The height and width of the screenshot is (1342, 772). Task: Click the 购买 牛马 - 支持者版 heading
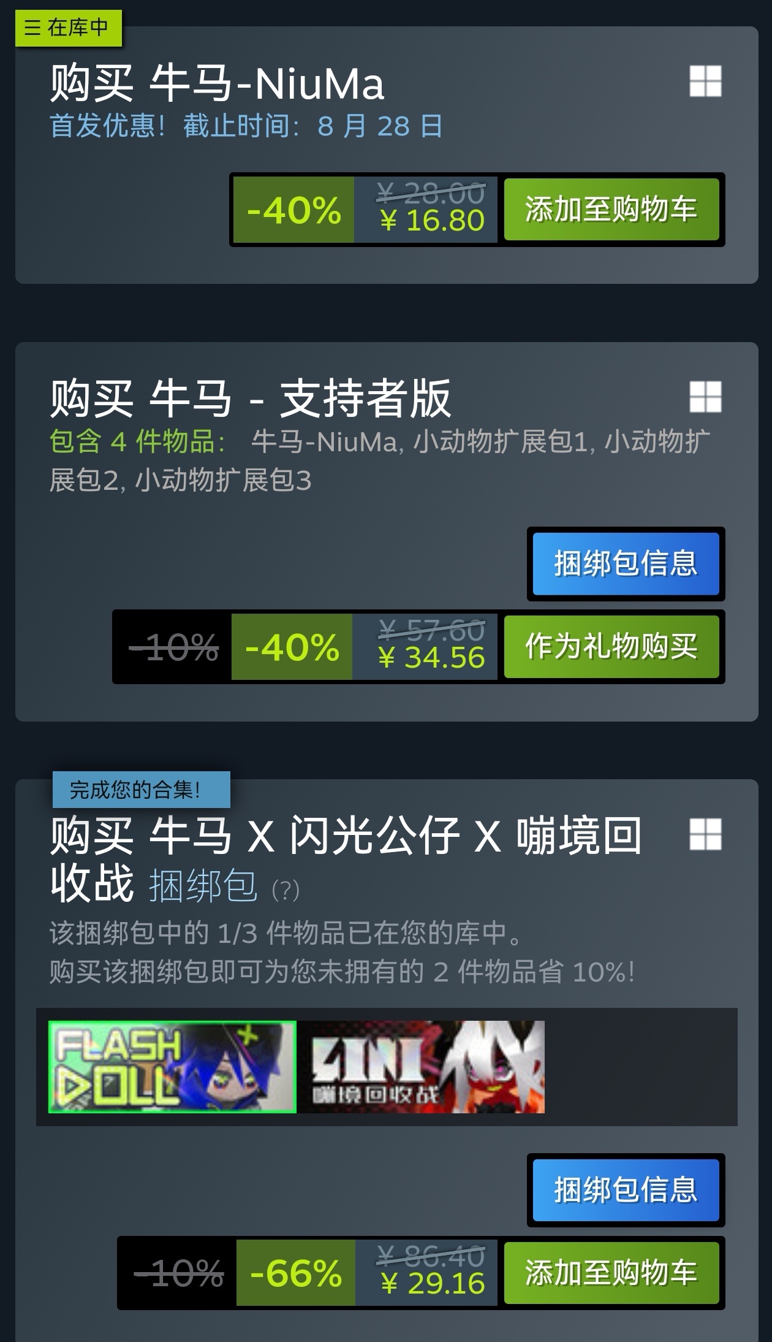coord(250,398)
